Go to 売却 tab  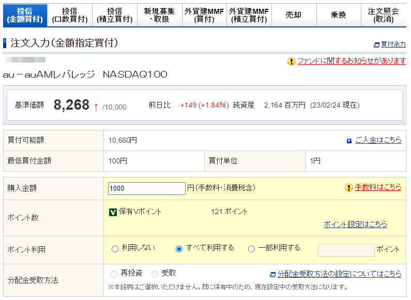tap(293, 16)
